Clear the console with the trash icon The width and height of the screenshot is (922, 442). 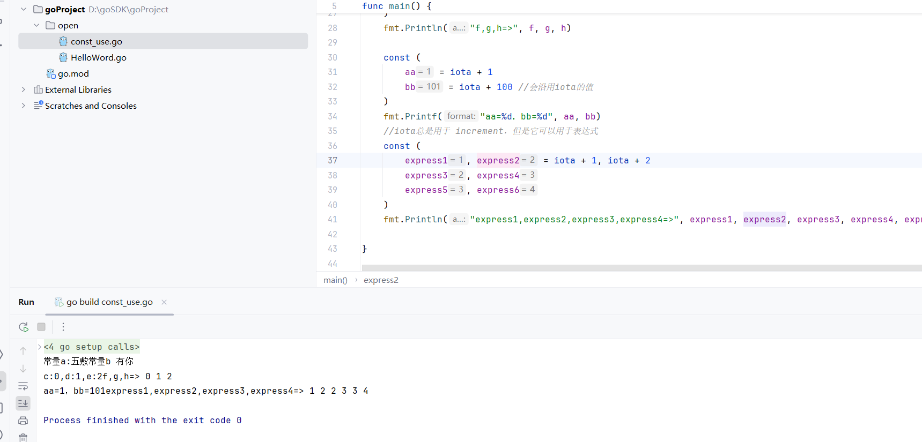point(23,438)
